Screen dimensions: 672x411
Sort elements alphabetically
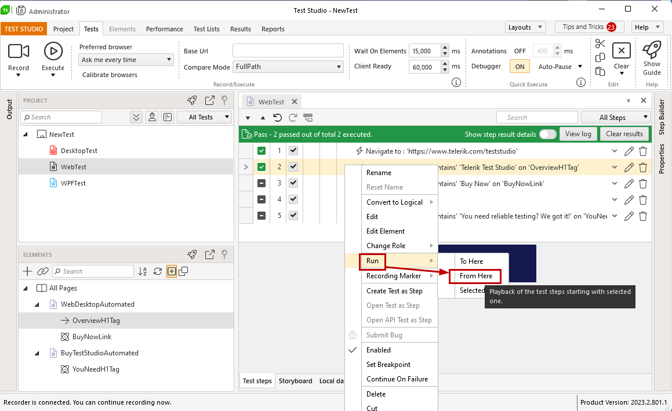coord(143,271)
